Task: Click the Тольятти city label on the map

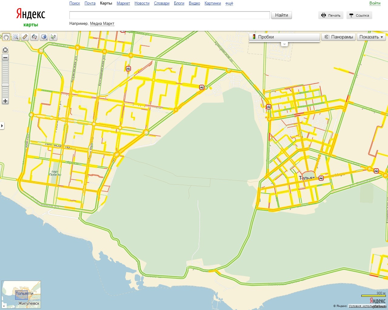Action: click(308, 178)
